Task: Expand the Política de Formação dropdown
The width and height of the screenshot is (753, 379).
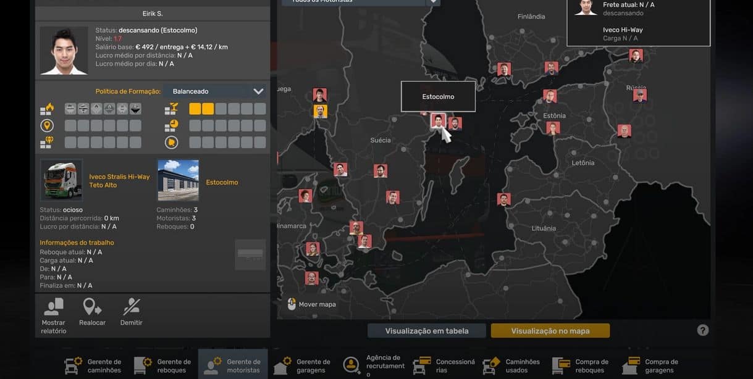Action: click(x=258, y=91)
